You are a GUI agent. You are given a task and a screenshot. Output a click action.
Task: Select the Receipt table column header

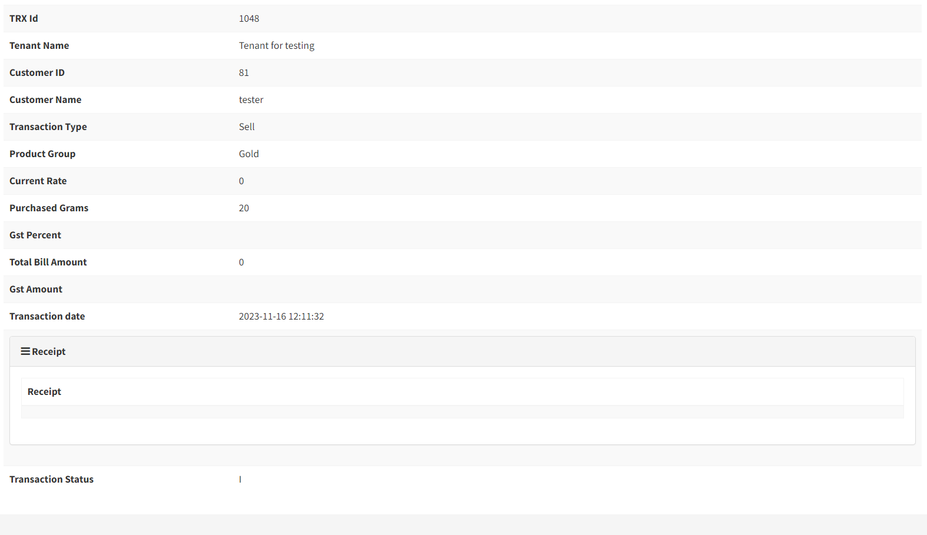[x=44, y=392]
